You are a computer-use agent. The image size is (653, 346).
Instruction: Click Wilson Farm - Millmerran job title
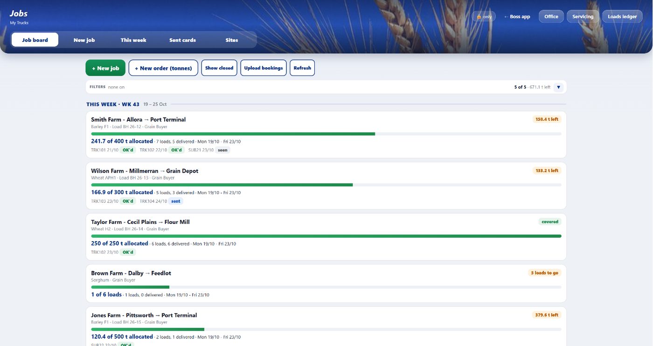point(145,171)
